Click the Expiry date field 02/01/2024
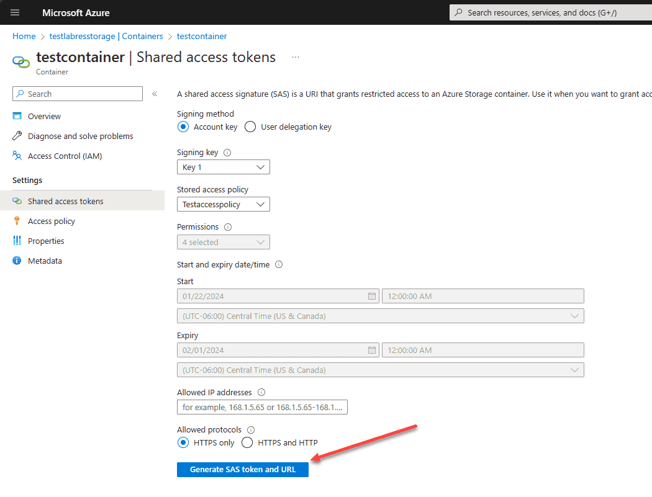The image size is (652, 497). 278,351
